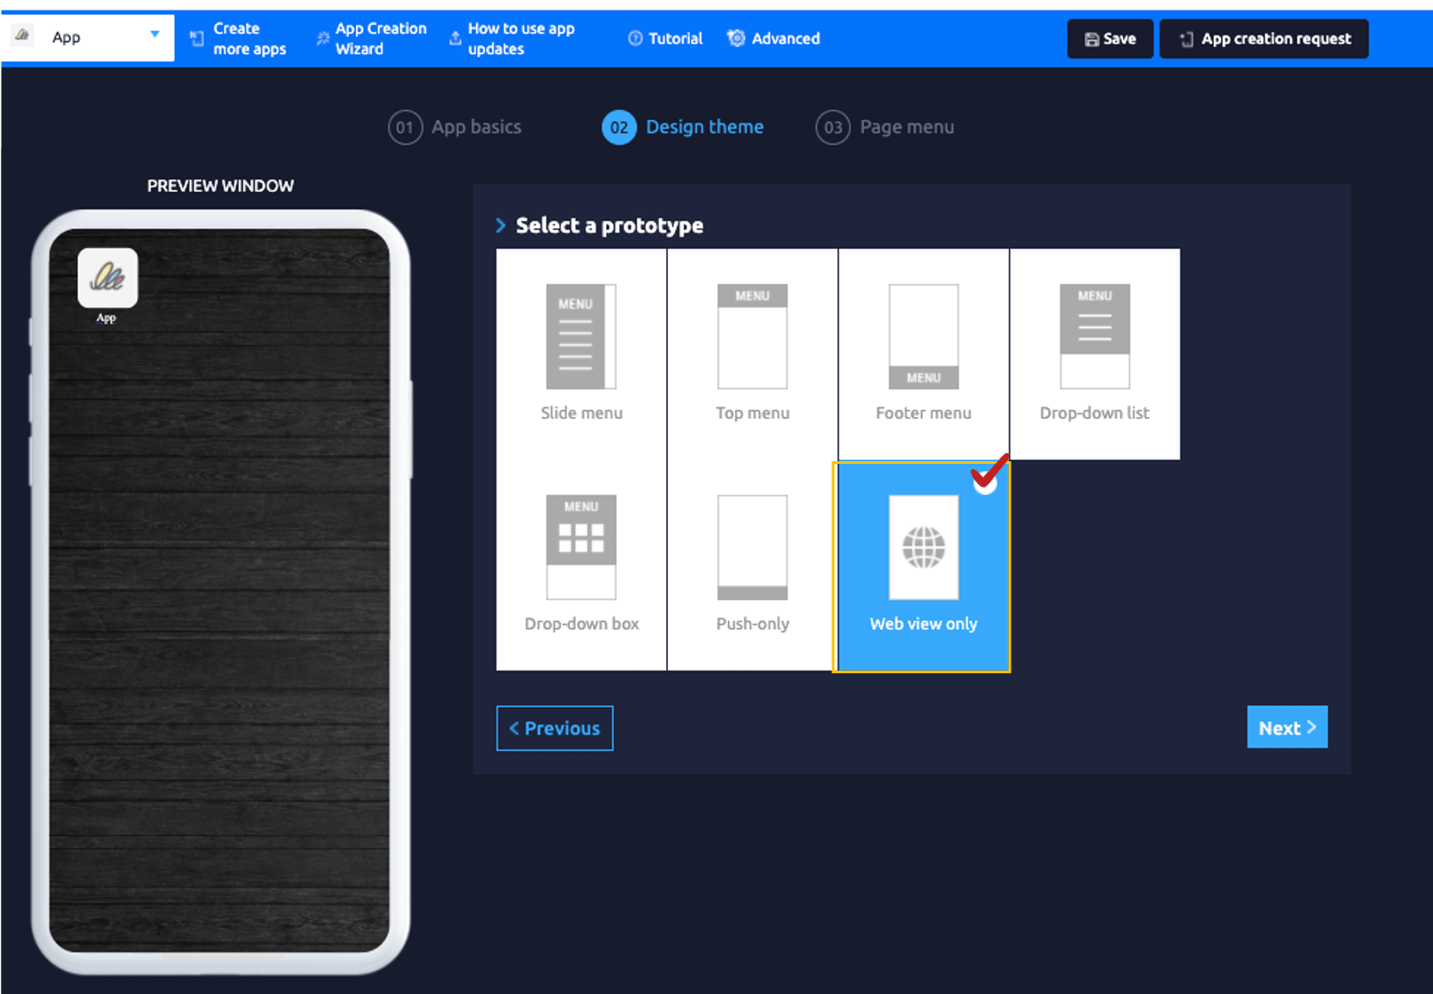Select the Push-only prototype icon
The image size is (1433, 994).
pos(752,547)
